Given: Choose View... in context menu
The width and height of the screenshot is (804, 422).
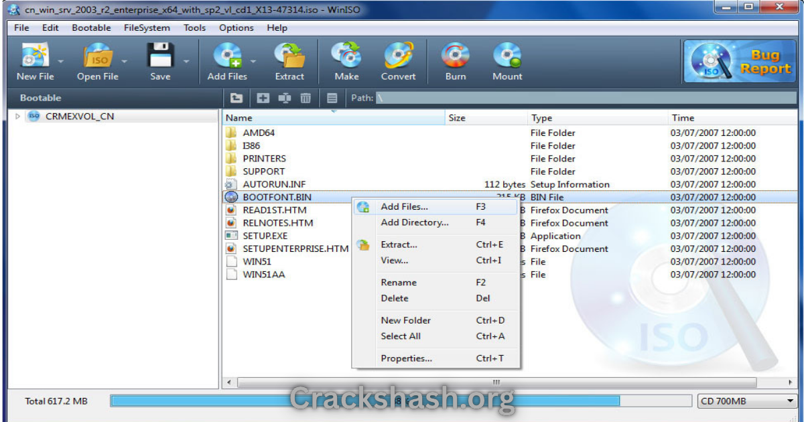Looking at the screenshot, I should (436, 261).
